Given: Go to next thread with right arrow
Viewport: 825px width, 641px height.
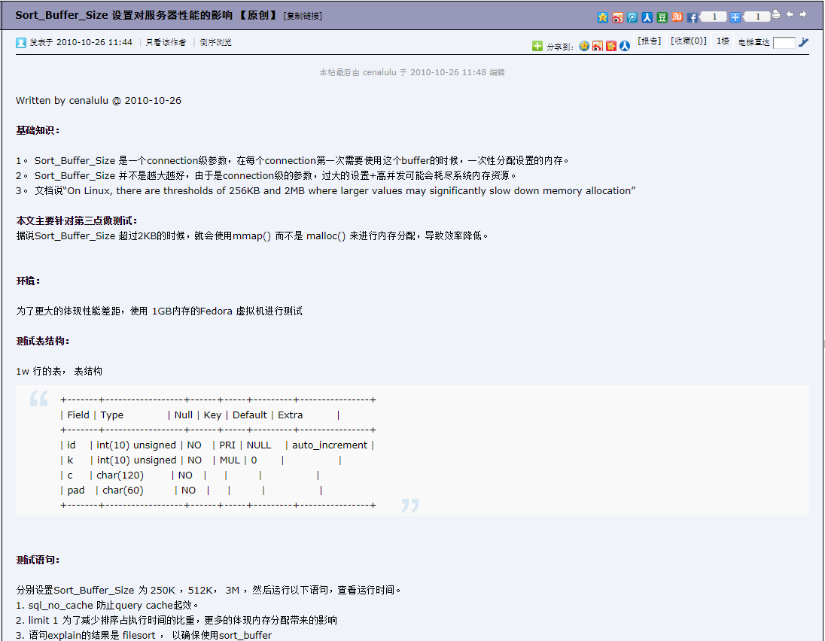Looking at the screenshot, I should [803, 15].
